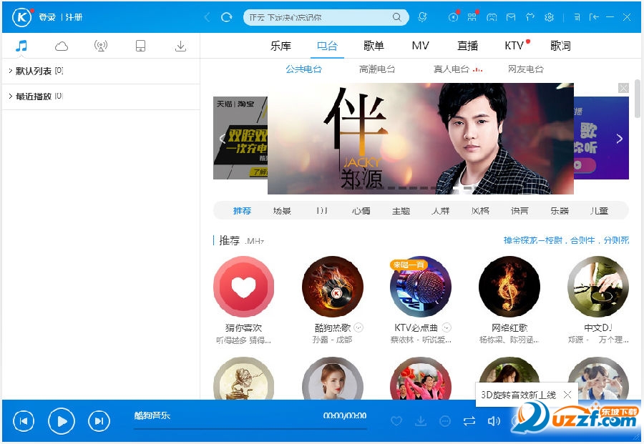Open dropdown arrow beside KTV必点曲
Screen dimensions: 644x444
[447, 327]
